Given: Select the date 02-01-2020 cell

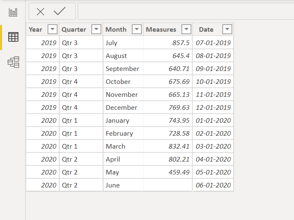Looking at the screenshot, I should point(214,134).
